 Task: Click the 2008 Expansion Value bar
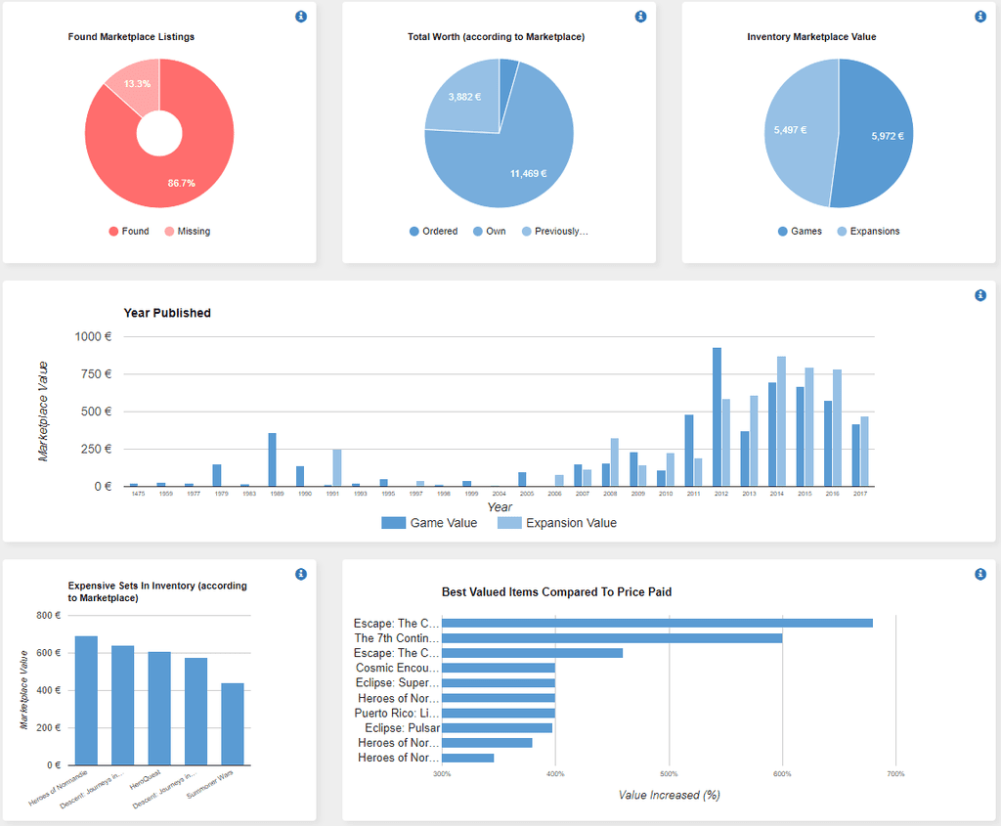[615, 462]
